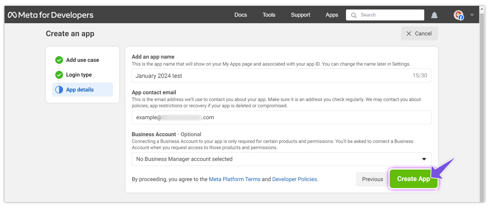Click the Business Account dropdown caret
Screen dimensions: 489x208
[424, 159]
